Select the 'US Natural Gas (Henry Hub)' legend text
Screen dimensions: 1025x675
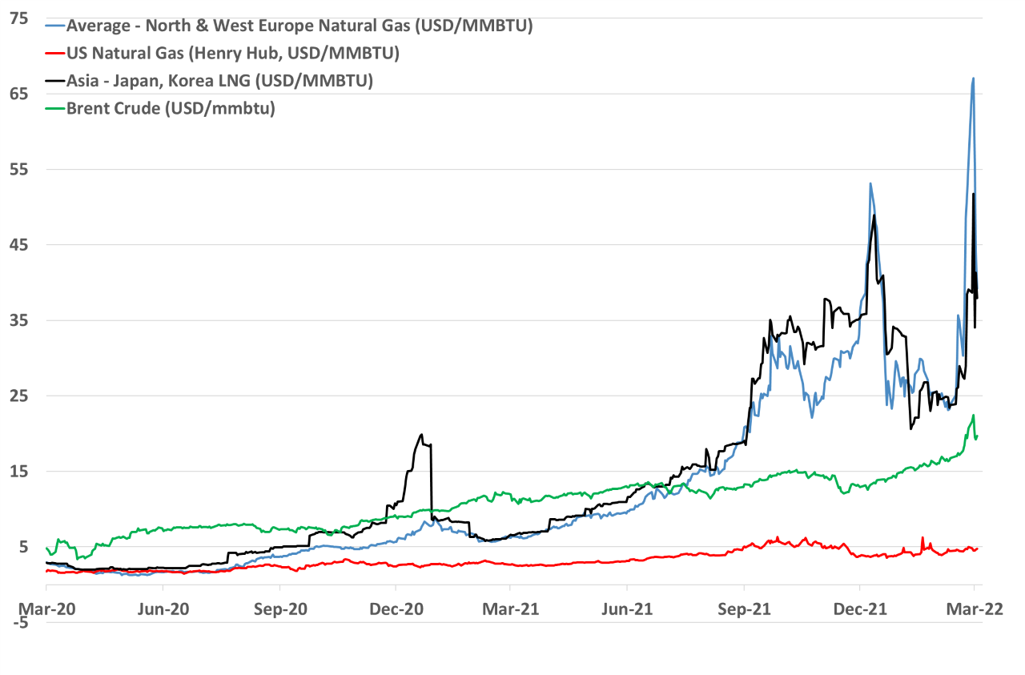(x=233, y=54)
